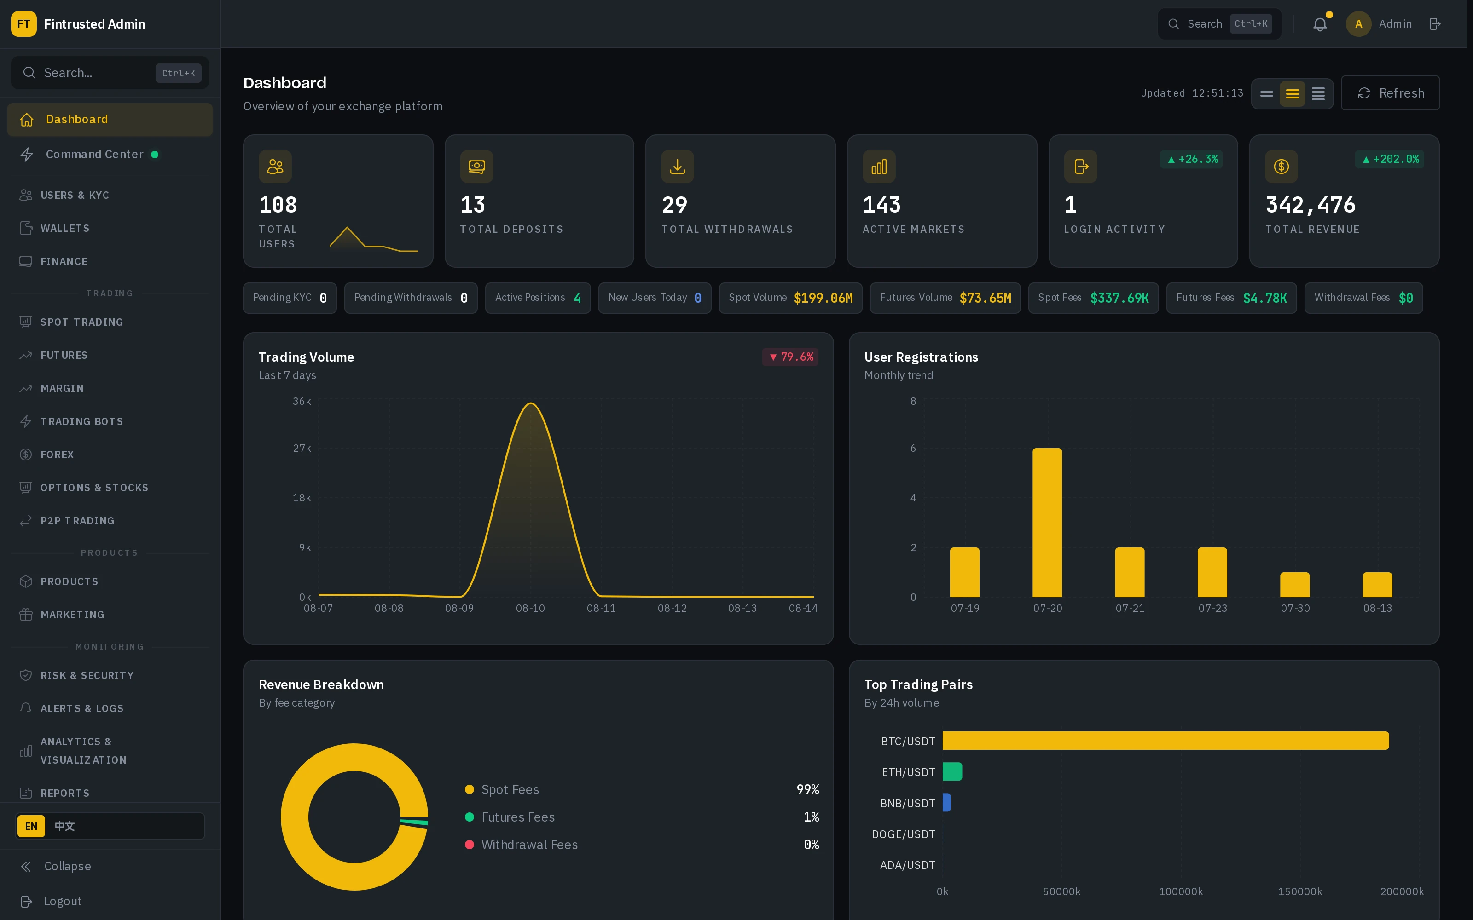Image resolution: width=1473 pixels, height=920 pixels.
Task: Click the Total Revenue dollar icon
Action: point(1281,166)
